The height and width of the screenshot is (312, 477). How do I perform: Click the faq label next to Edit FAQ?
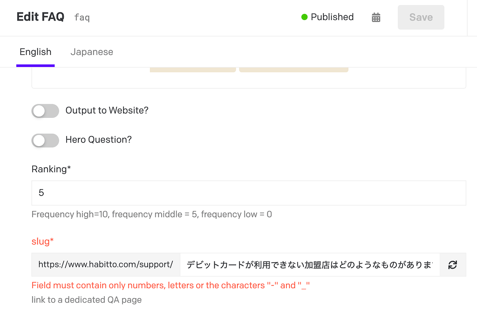coord(82,17)
